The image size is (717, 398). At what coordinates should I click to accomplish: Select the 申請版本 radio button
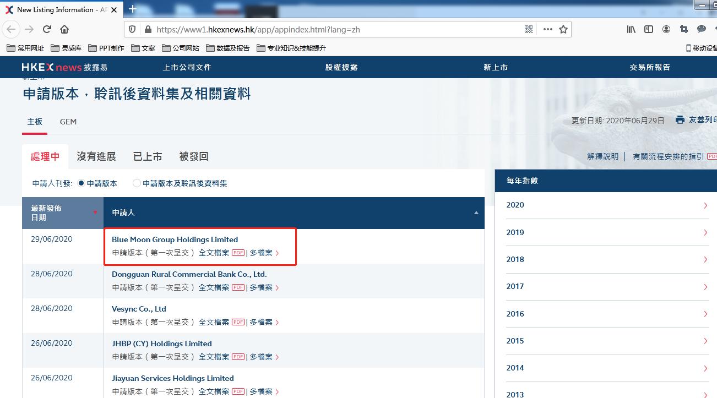click(x=82, y=183)
